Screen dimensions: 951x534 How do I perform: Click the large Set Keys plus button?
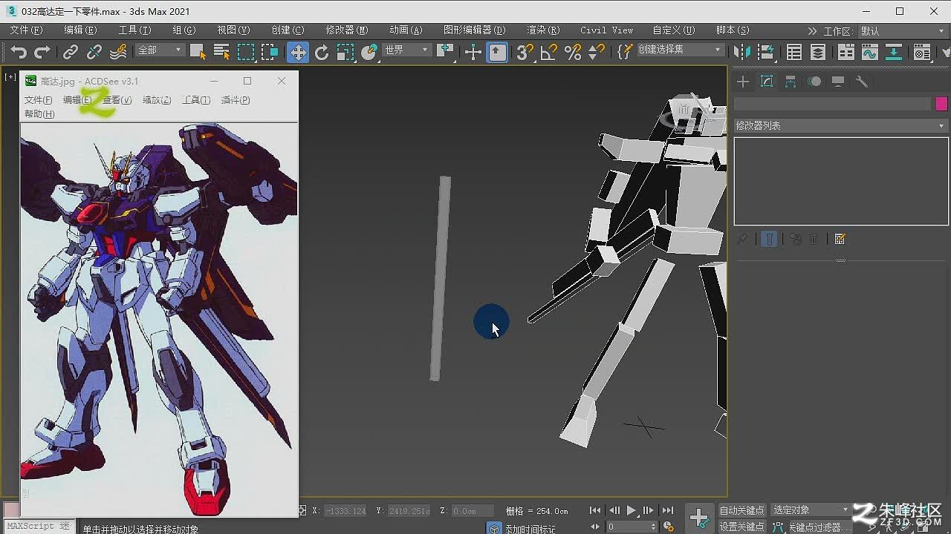(x=699, y=517)
